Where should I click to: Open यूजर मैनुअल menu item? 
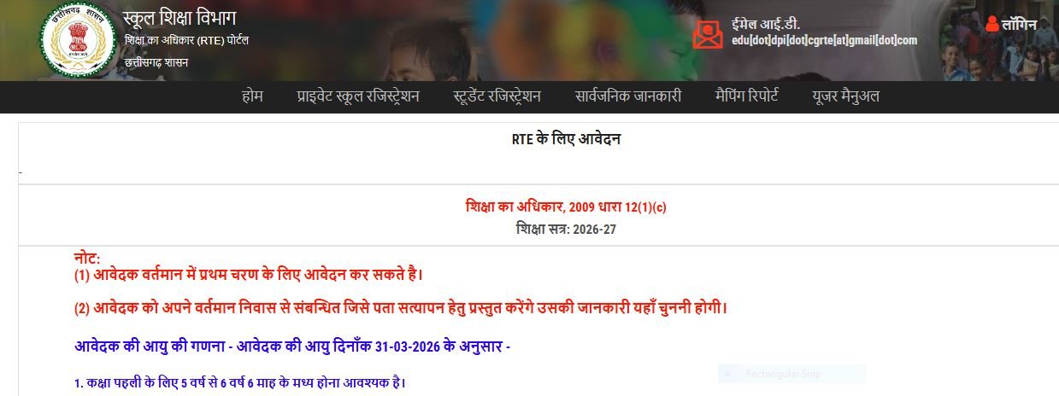coord(846,96)
